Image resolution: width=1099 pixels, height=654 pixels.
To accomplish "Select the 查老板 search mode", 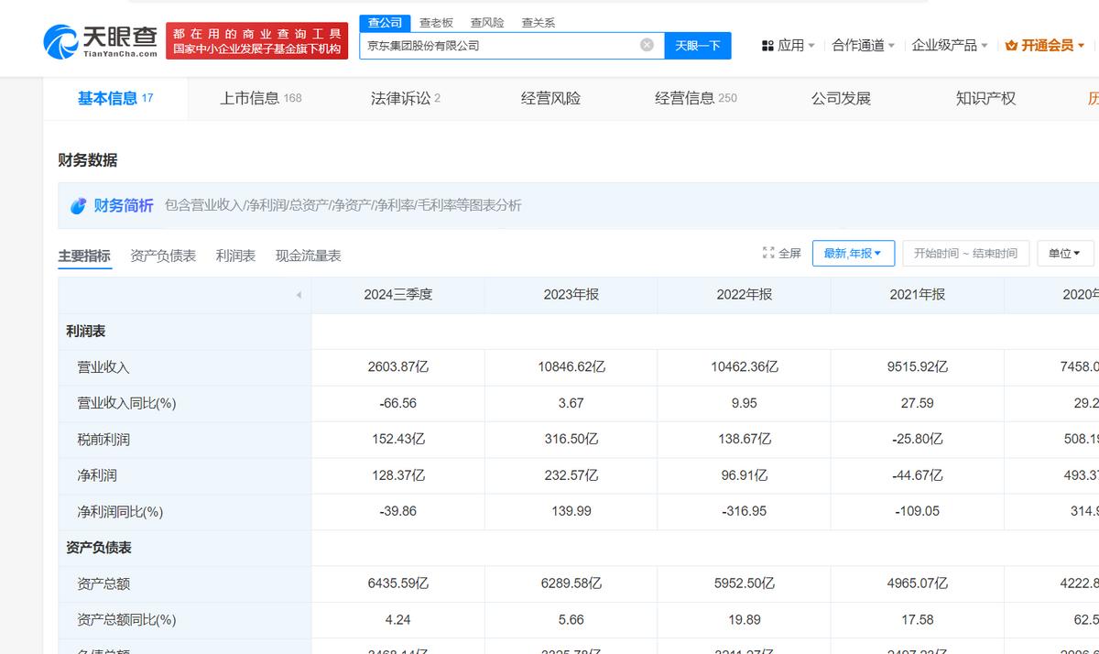I will [436, 22].
